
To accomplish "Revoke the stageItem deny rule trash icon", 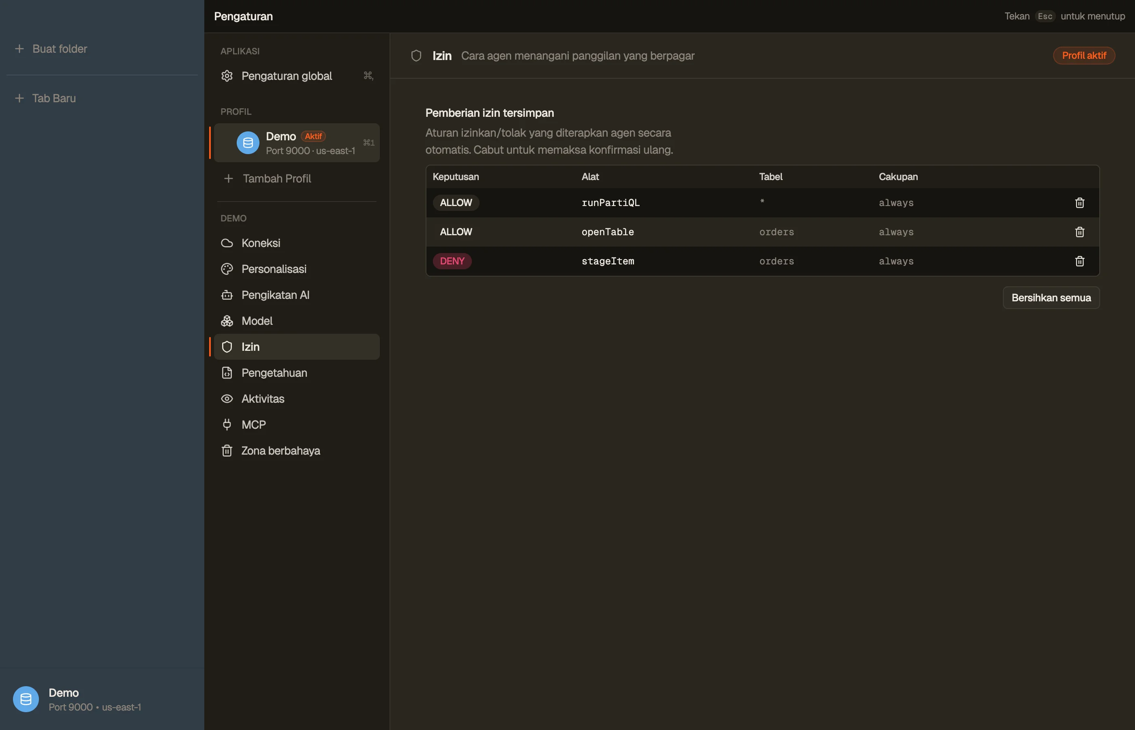I will point(1079,261).
